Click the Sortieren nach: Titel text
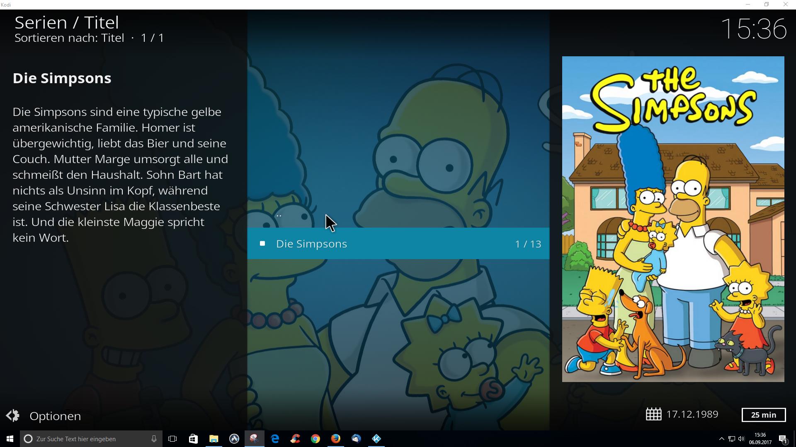 pyautogui.click(x=69, y=38)
